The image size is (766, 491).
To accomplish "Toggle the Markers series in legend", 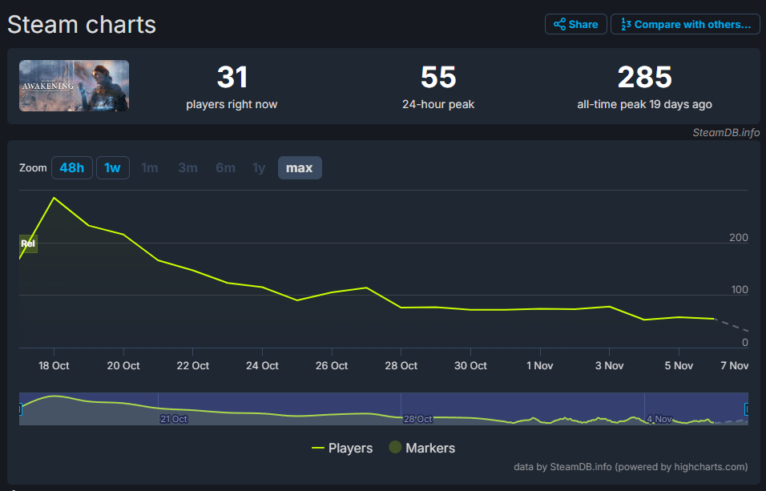I will [x=422, y=448].
